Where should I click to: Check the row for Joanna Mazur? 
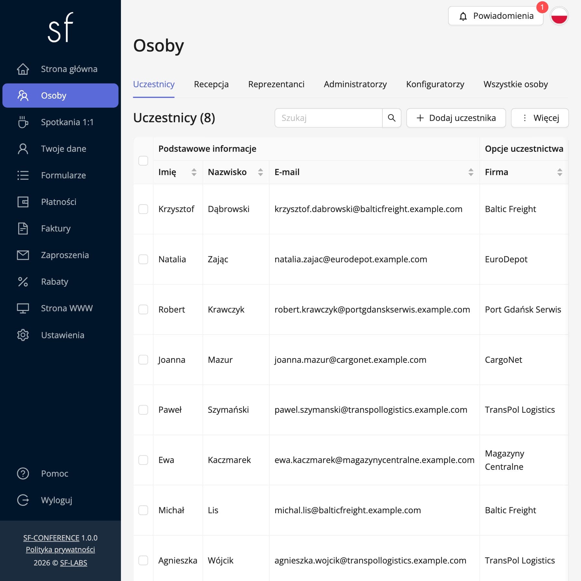143,360
